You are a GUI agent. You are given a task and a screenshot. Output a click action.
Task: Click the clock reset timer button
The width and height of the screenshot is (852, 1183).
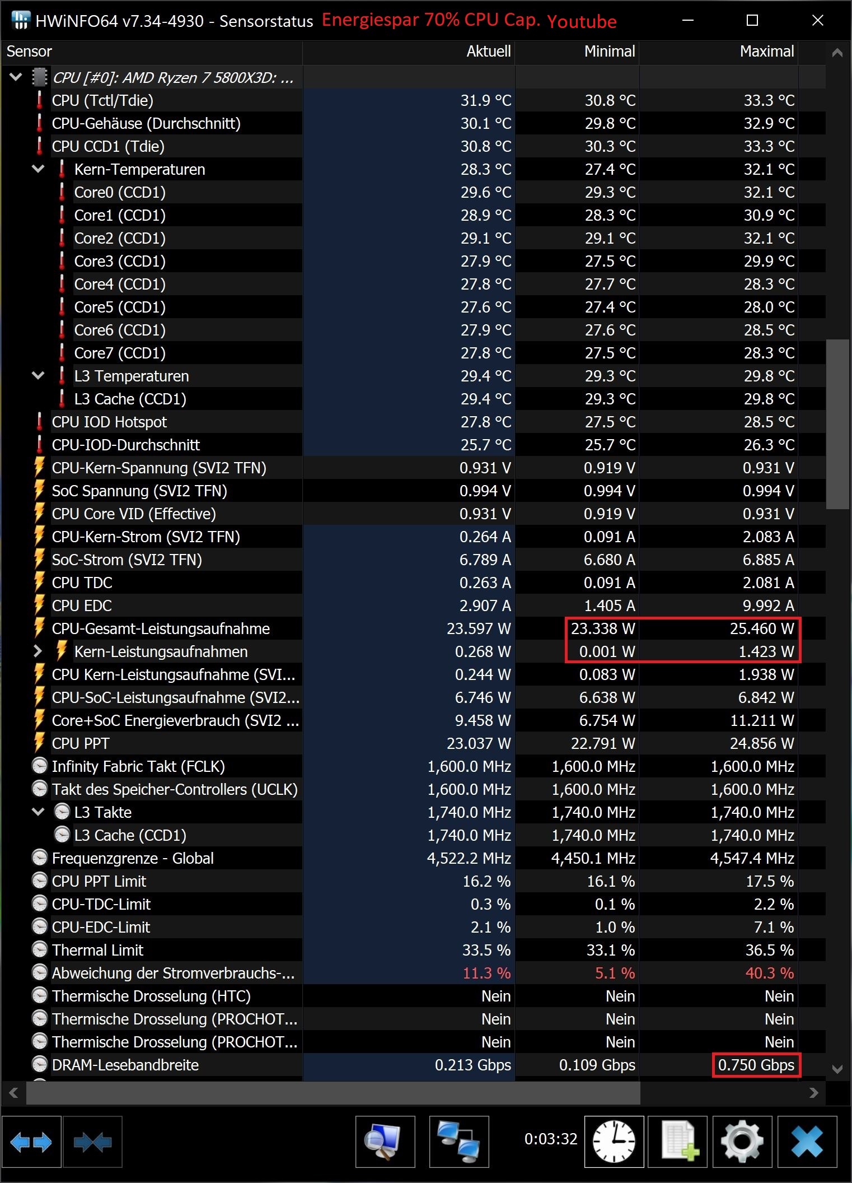(614, 1142)
